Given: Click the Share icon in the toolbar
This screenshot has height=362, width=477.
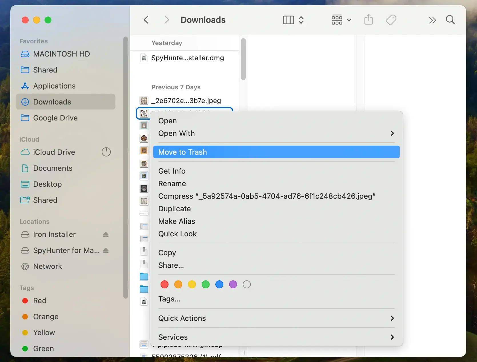Looking at the screenshot, I should 368,20.
